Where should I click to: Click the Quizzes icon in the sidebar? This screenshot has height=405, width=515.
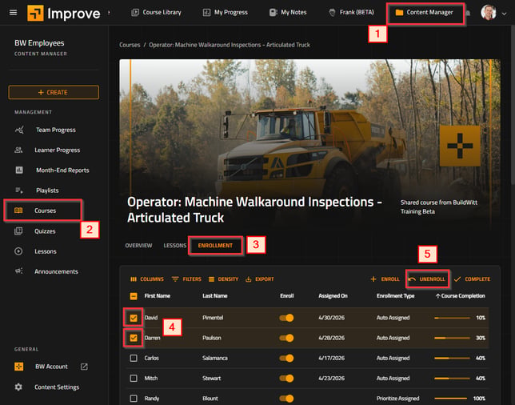18,231
